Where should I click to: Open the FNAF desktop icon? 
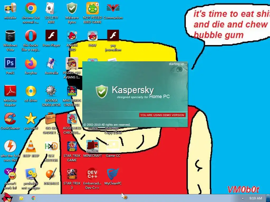[x=93, y=36]
